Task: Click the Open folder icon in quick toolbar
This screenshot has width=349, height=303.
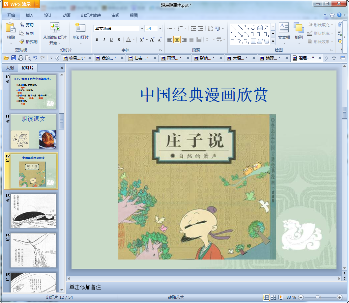Action: tap(6, 58)
